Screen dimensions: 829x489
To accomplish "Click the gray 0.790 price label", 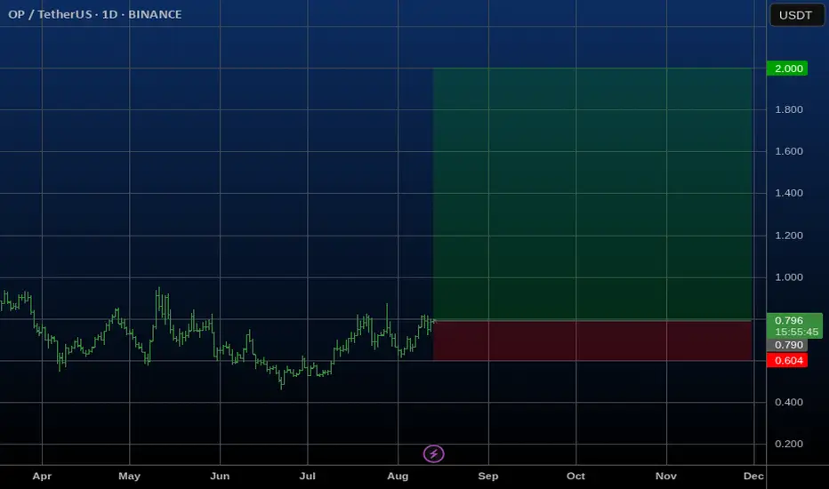I will tap(787, 345).
